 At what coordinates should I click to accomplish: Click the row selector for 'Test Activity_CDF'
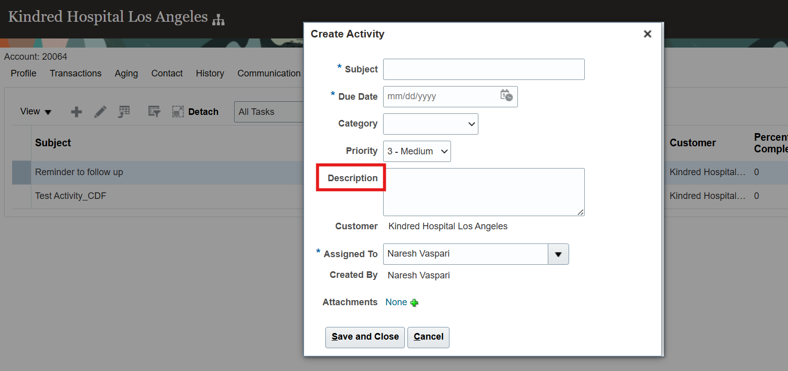[x=22, y=196]
